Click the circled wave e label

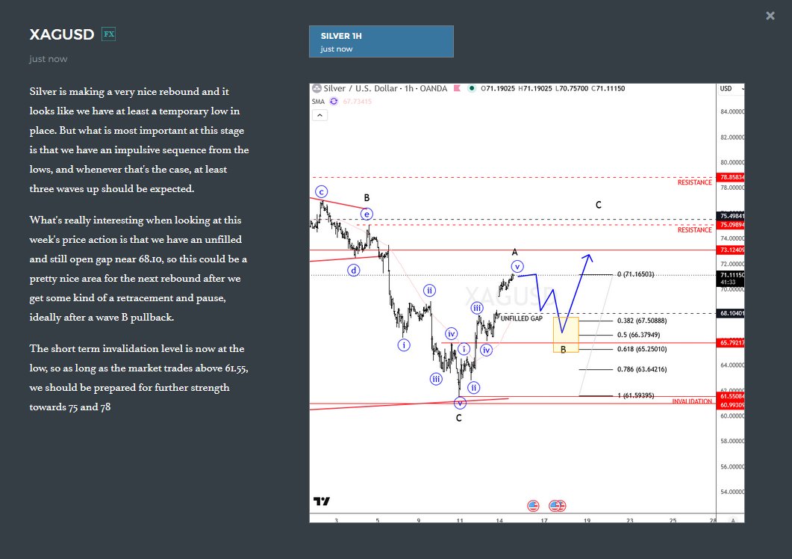coord(367,214)
